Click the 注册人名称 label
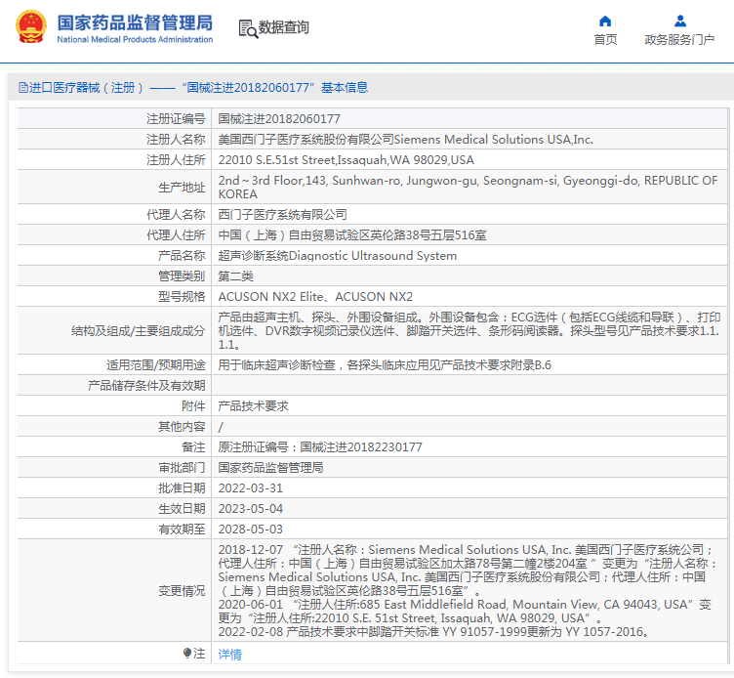Screen dimensions: 734x678 tap(176, 140)
